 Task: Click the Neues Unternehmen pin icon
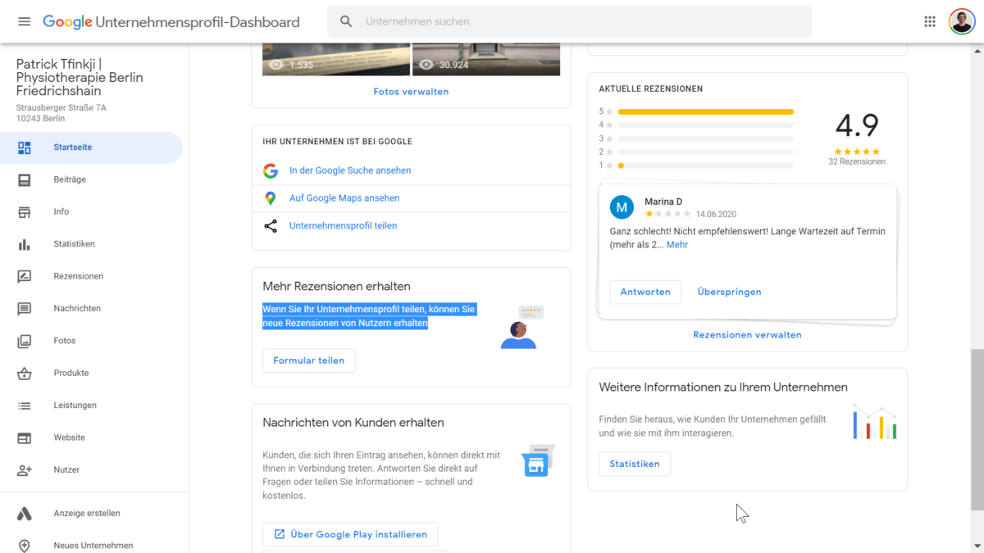pyautogui.click(x=25, y=546)
